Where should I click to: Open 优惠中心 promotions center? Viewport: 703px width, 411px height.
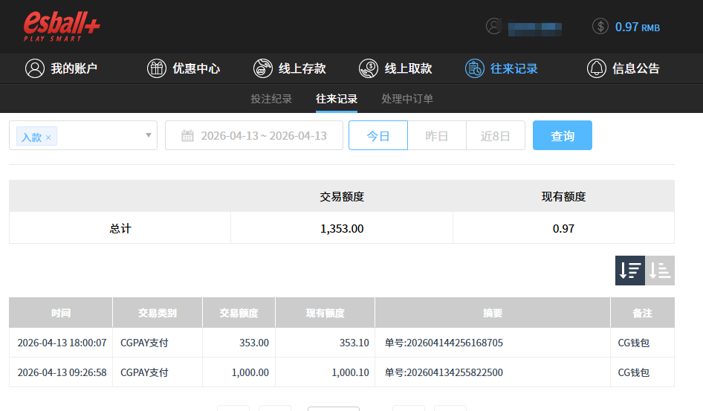tap(184, 68)
